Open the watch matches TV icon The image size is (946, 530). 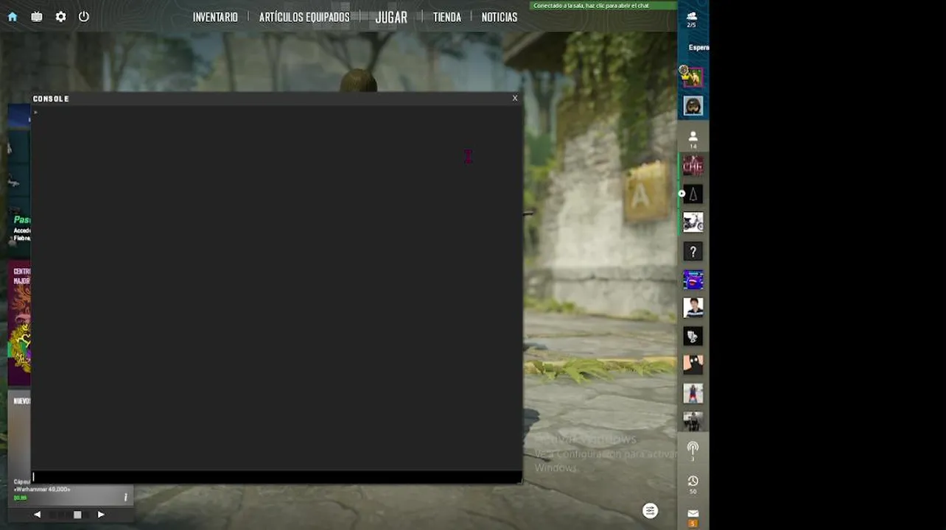pyautogui.click(x=37, y=16)
